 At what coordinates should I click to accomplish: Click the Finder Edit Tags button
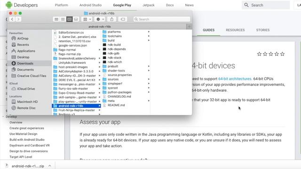tap(123, 19)
